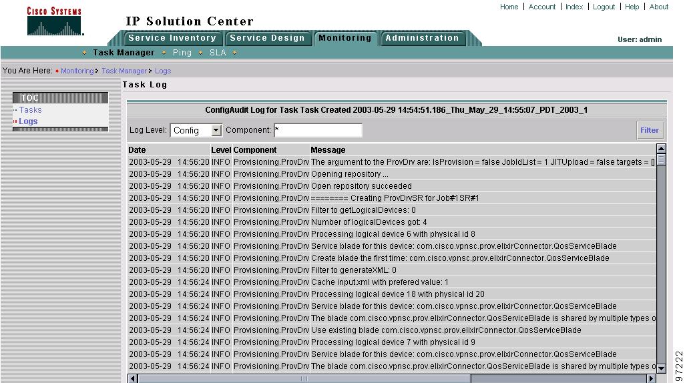Select 'Use existing blade' log message

coord(446,330)
